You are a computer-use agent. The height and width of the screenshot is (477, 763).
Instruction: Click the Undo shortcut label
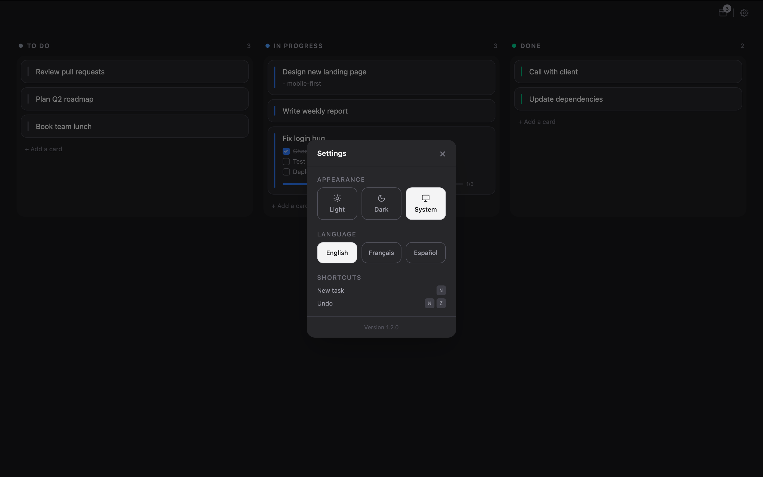click(x=325, y=303)
